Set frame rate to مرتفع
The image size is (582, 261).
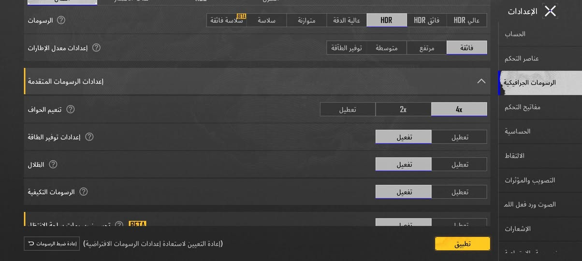pyautogui.click(x=427, y=48)
